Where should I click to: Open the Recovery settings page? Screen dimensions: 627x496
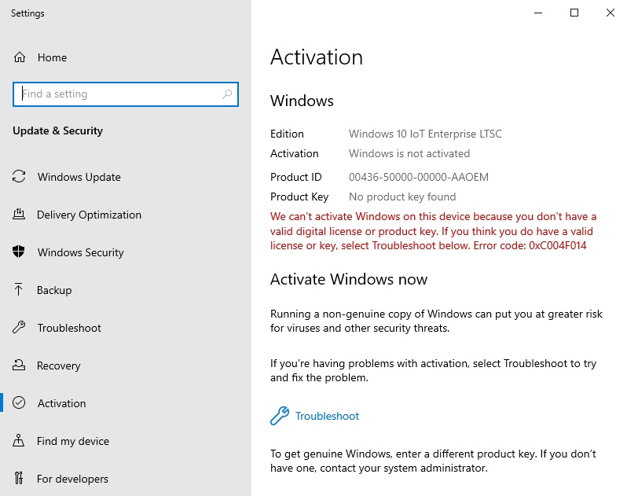59,366
